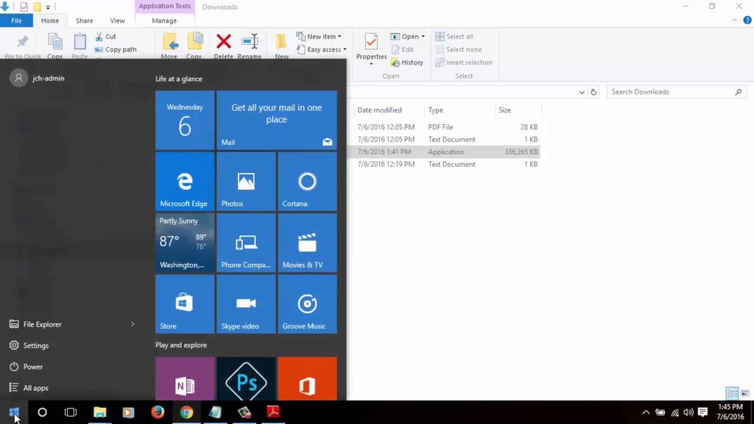Switch to details view layout icon
754x424 pixels.
(732, 393)
